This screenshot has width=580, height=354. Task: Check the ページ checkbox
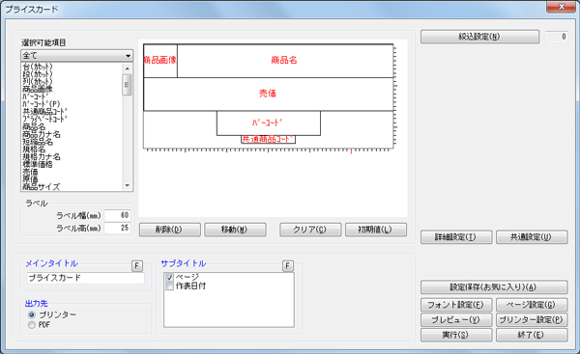(170, 277)
